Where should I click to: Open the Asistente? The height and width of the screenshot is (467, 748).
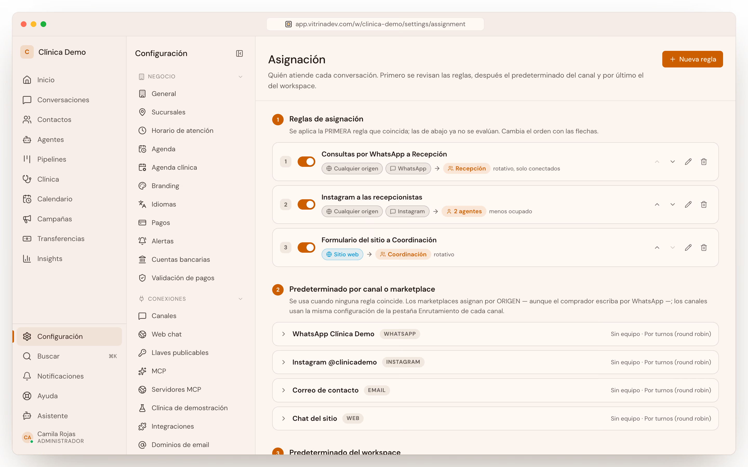coord(69,416)
